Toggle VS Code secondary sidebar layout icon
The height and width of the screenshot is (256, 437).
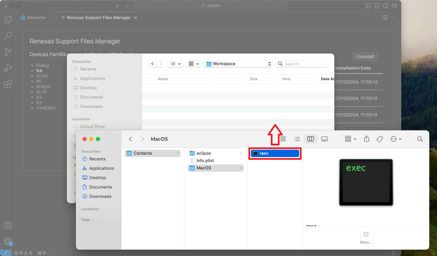[386, 6]
